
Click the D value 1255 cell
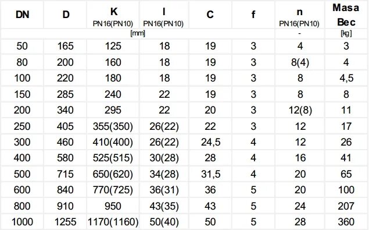click(66, 222)
